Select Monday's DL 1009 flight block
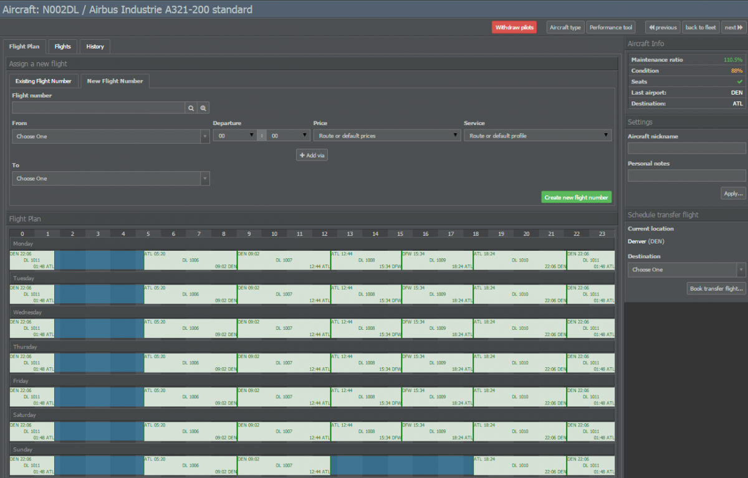The image size is (748, 478). coord(438,260)
